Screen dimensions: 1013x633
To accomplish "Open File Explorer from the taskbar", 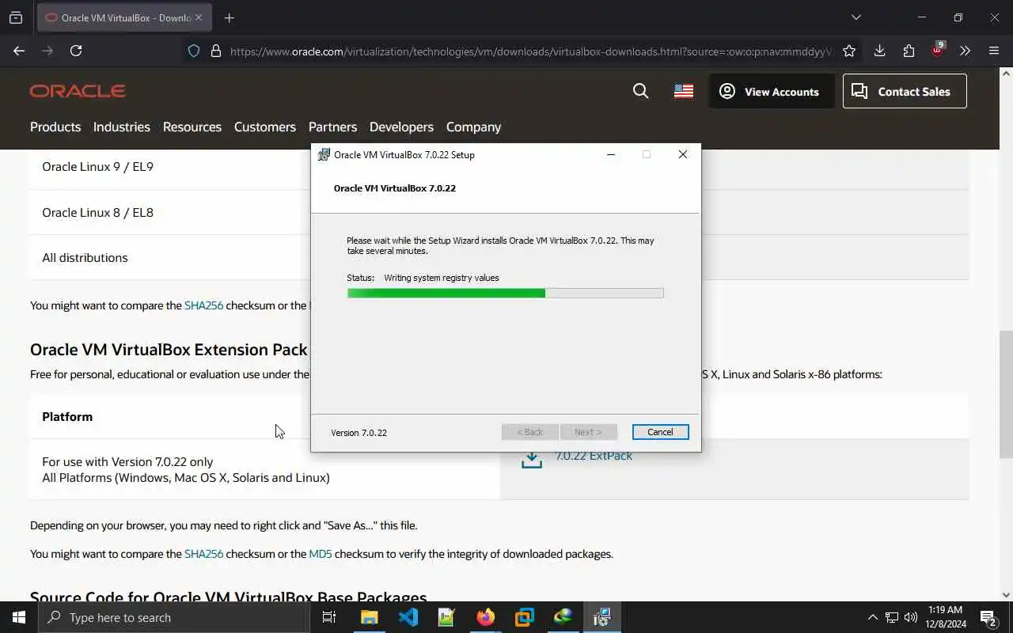I will pos(370,617).
